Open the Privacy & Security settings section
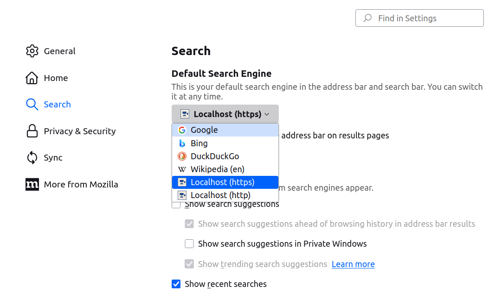The height and width of the screenshot is (305, 495). (x=79, y=131)
